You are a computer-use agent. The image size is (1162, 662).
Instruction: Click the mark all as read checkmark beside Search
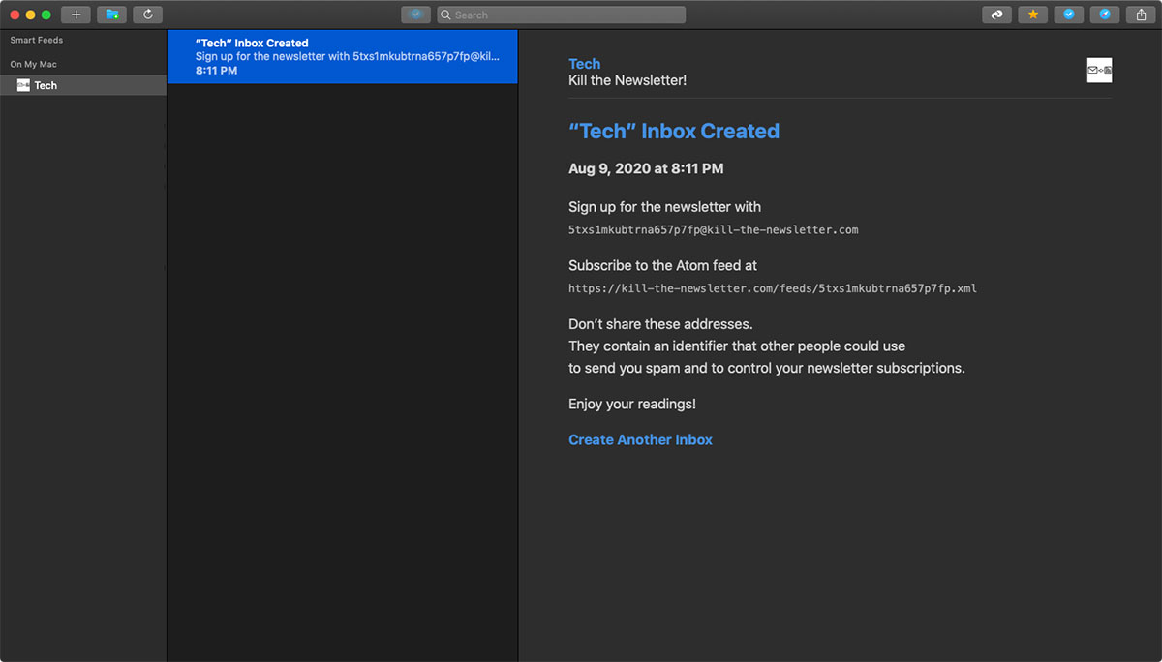coord(415,15)
